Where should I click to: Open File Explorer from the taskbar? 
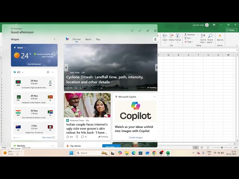pyautogui.click(x=127, y=153)
